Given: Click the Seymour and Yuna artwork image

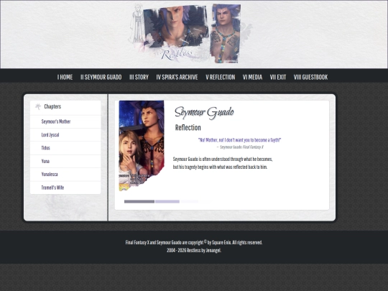Looking at the screenshot, I should coord(142,145).
